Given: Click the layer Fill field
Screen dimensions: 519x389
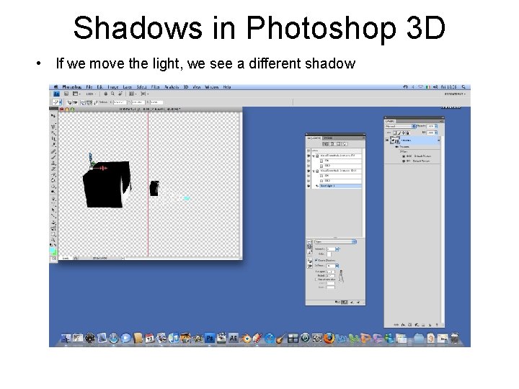Looking at the screenshot, I should [x=430, y=133].
